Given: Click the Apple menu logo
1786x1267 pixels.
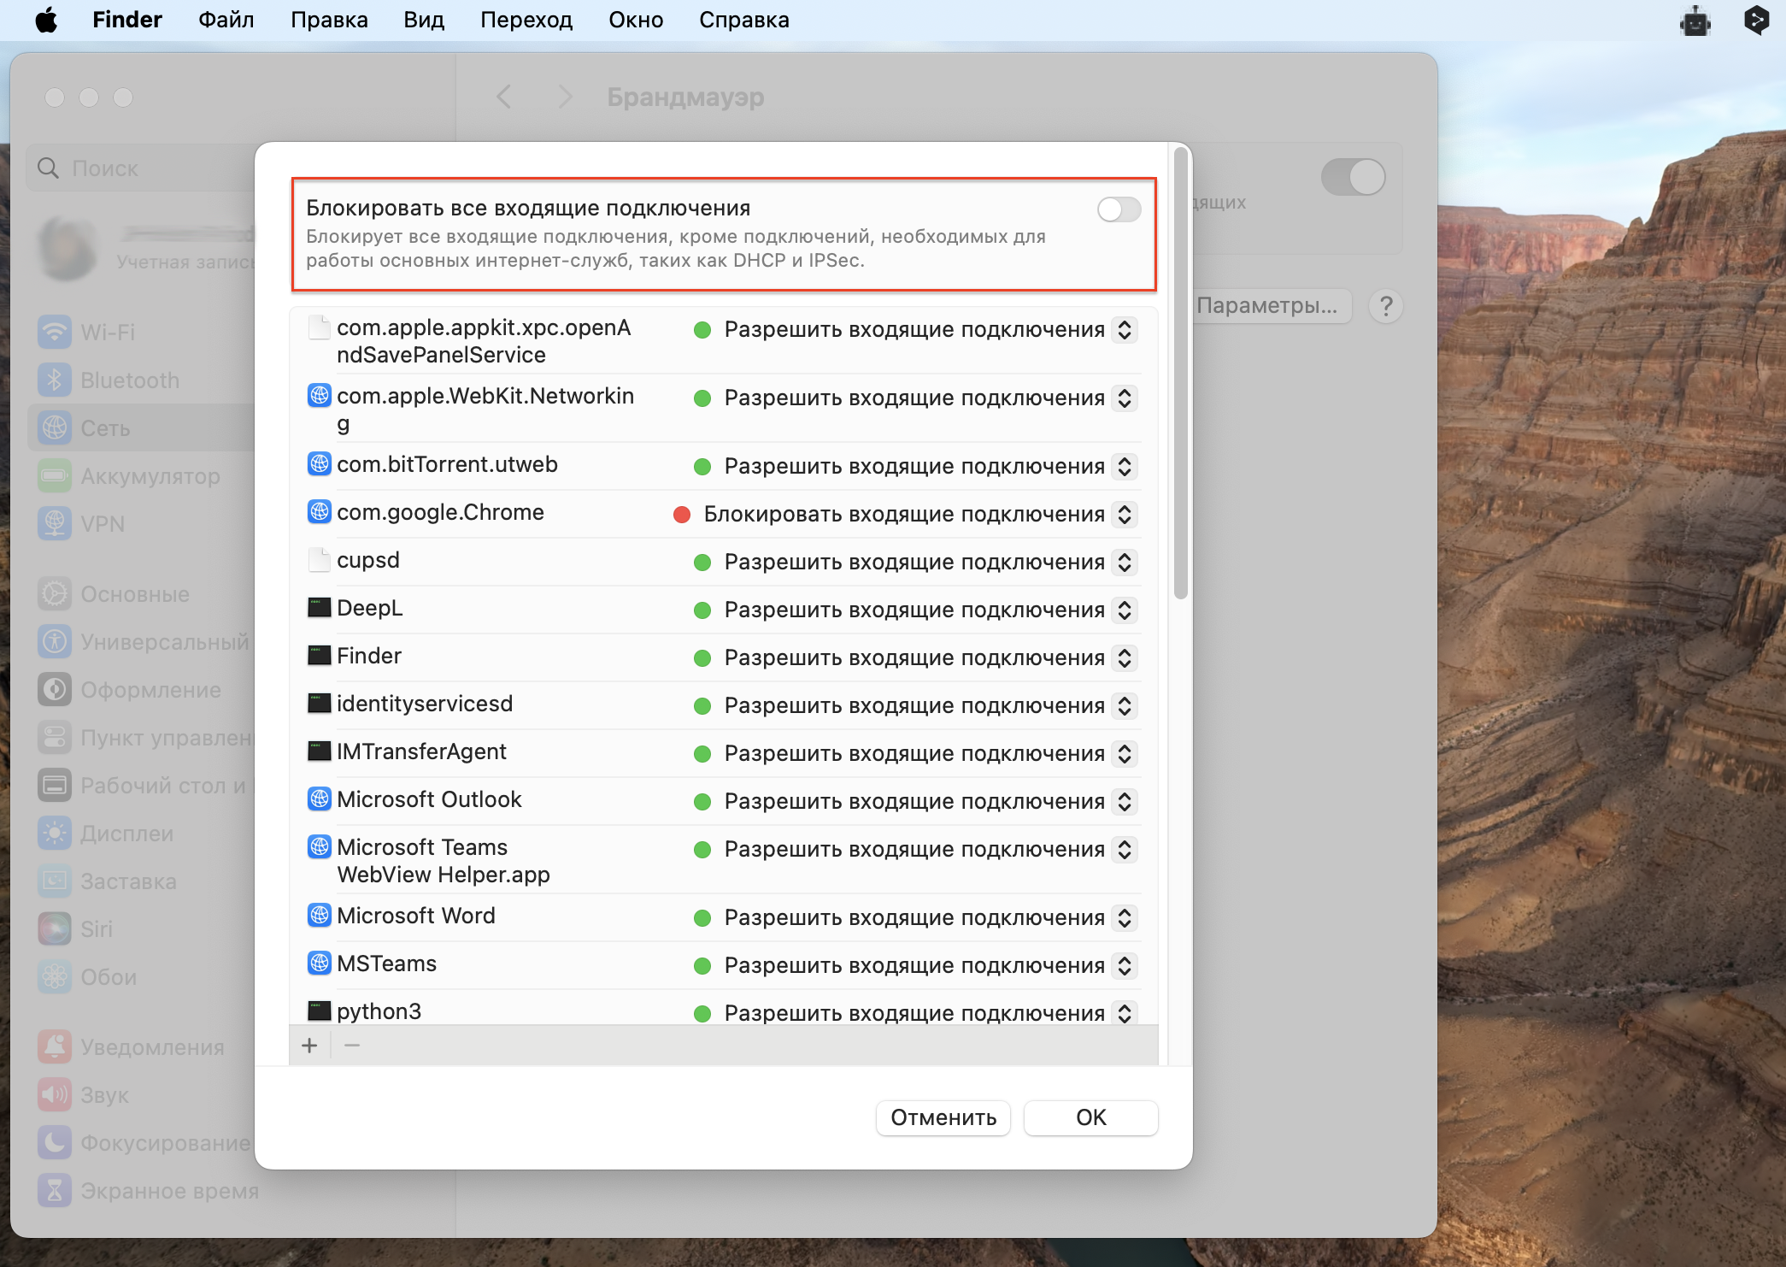Looking at the screenshot, I should [46, 20].
